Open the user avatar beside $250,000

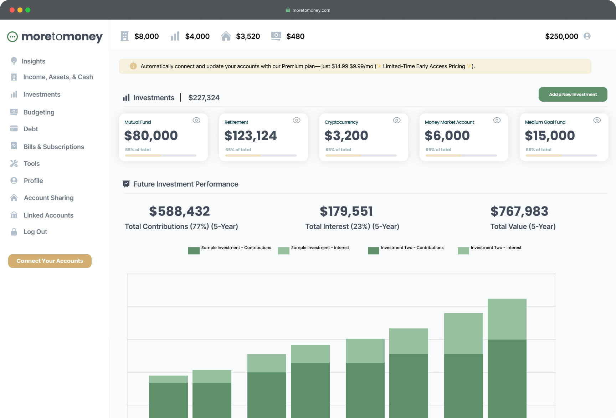587,36
